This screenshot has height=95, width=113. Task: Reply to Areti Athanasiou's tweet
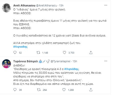click(x=15, y=53)
